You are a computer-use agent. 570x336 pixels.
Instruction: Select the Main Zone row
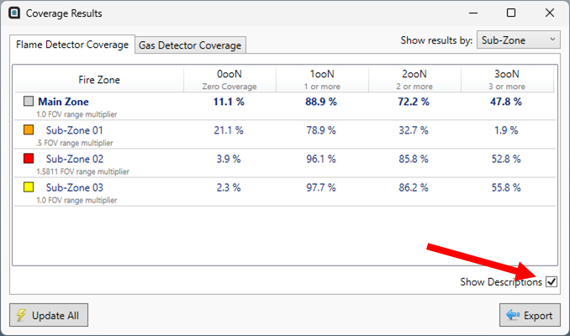click(x=64, y=102)
